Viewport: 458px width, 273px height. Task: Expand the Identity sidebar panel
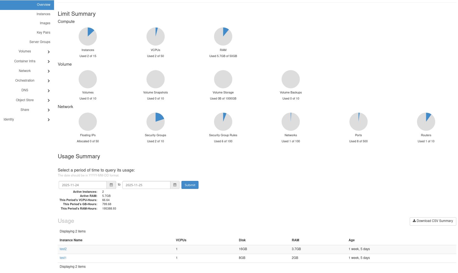(26, 120)
